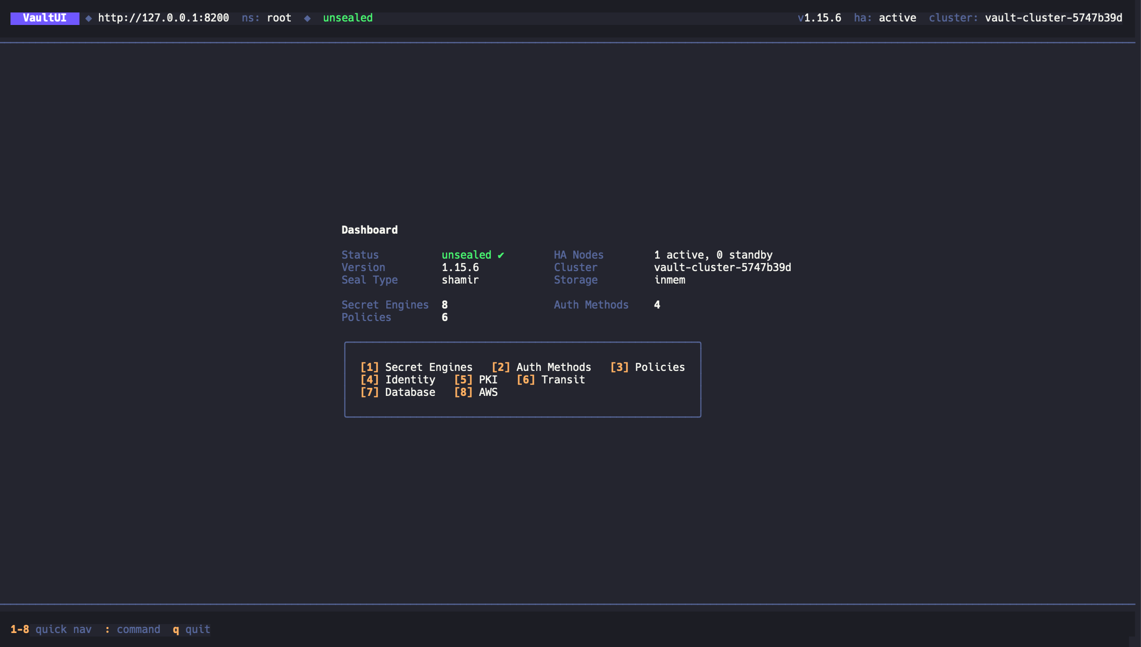The image size is (1141, 647).
Task: Click the Storage value inmem
Action: [x=670, y=280]
